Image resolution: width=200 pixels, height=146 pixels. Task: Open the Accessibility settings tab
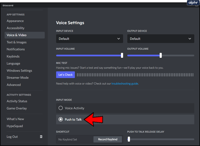16,28
